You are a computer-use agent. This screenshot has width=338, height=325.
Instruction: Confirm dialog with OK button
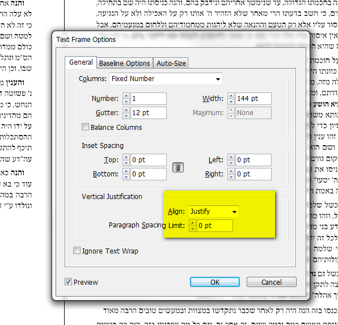click(215, 282)
